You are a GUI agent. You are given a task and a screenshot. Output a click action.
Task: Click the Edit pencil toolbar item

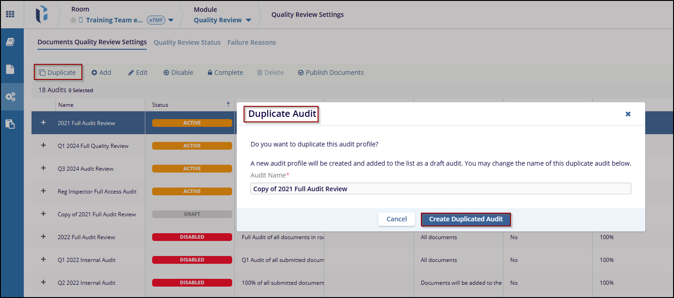click(138, 73)
